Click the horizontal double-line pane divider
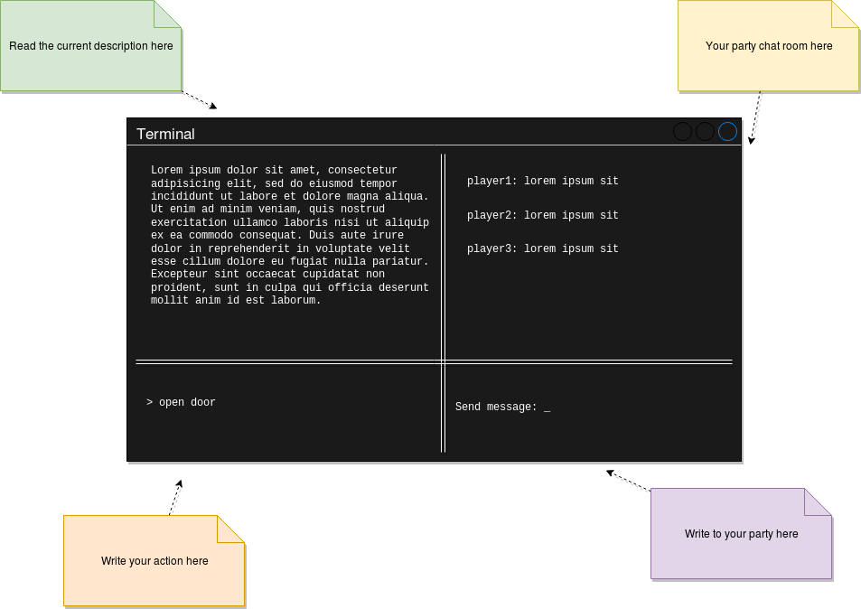Viewport: 861px width, 609px height. tap(434, 362)
